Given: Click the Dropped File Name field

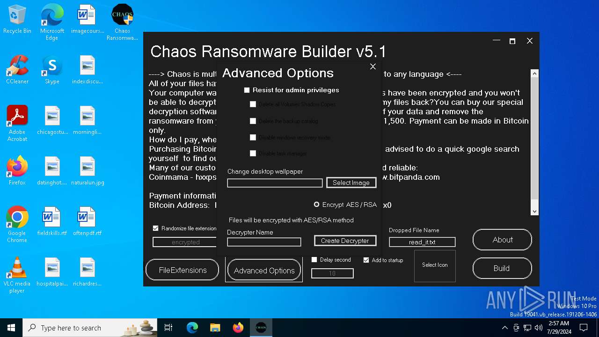Looking at the screenshot, I should tap(422, 242).
